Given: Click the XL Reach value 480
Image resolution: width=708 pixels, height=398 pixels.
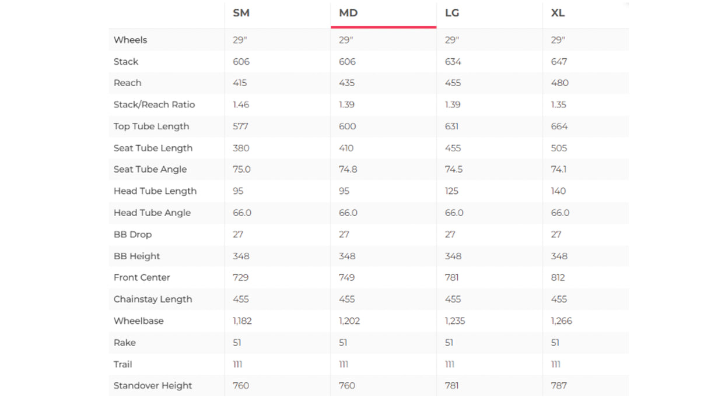Looking at the screenshot, I should coord(559,83).
